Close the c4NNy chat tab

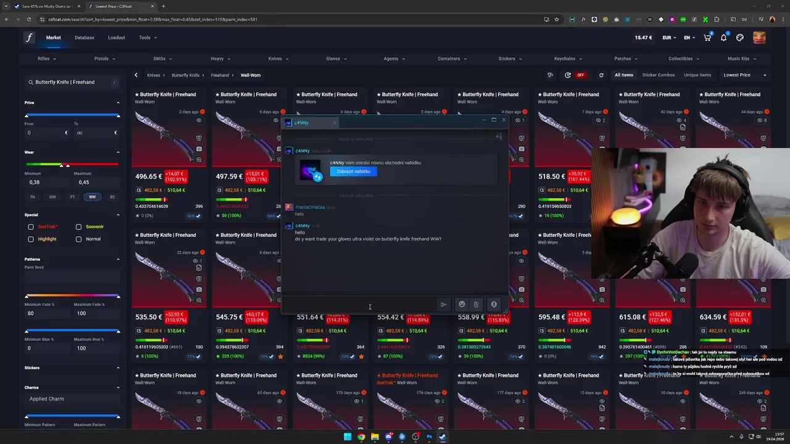335,123
